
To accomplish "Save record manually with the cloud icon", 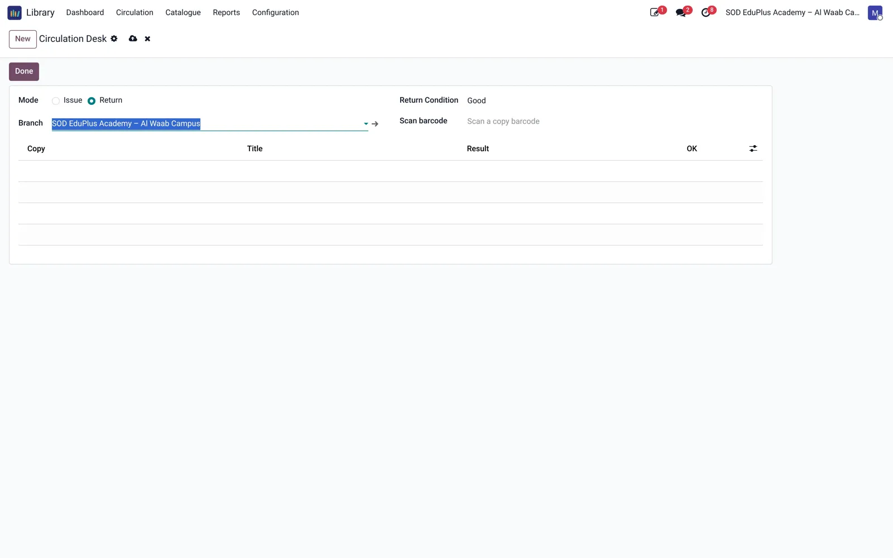I will [133, 39].
